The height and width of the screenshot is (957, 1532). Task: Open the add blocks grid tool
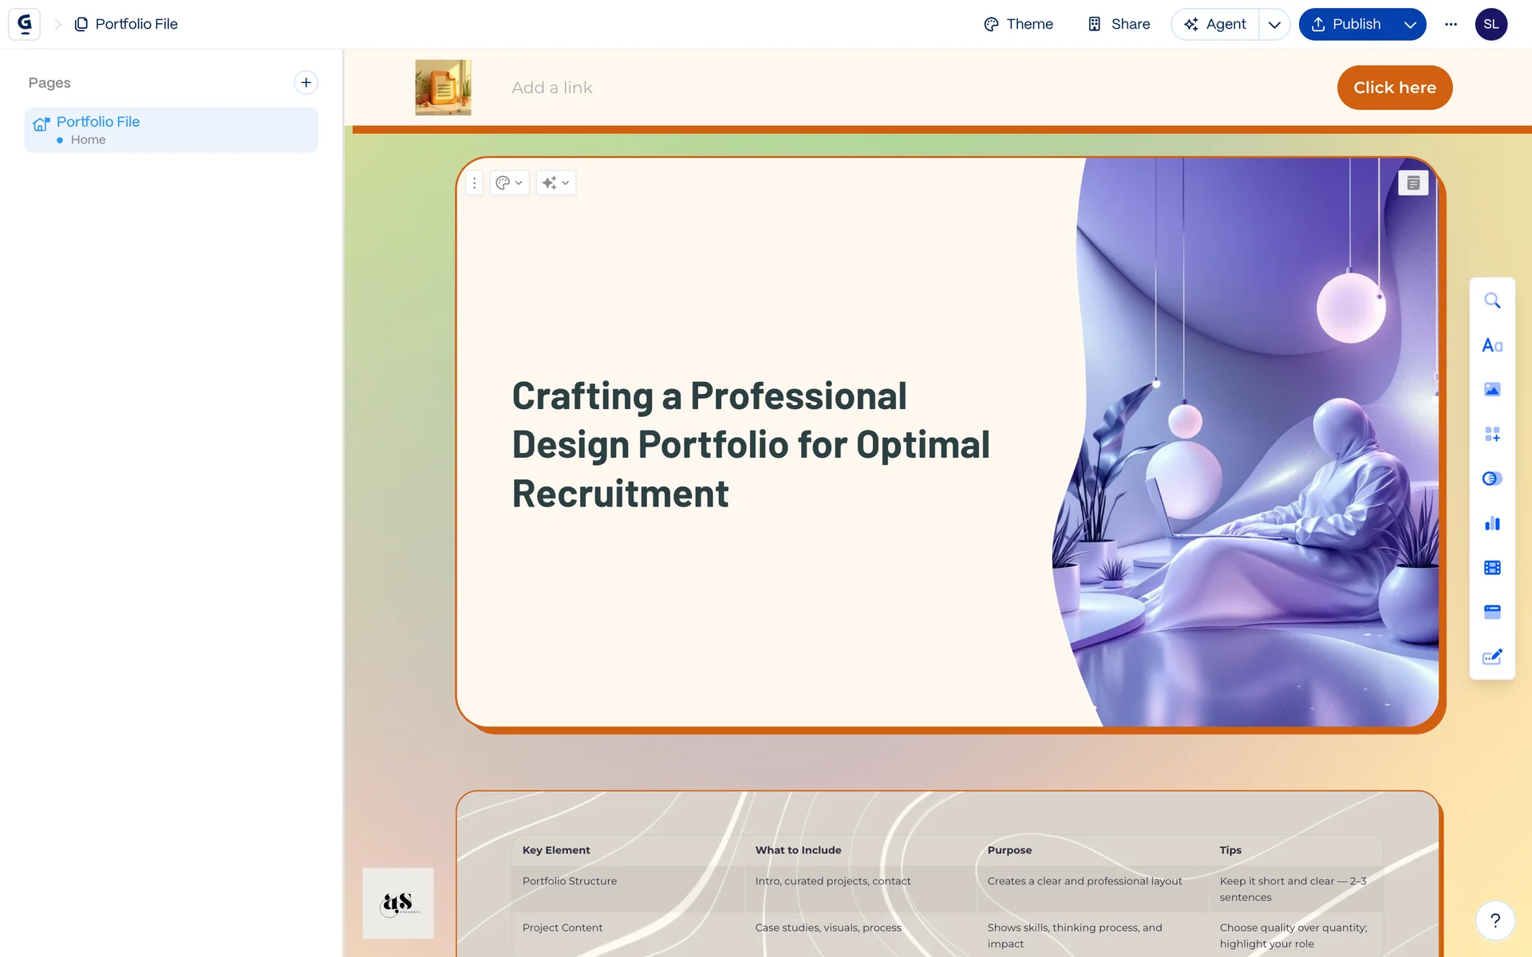(x=1492, y=434)
